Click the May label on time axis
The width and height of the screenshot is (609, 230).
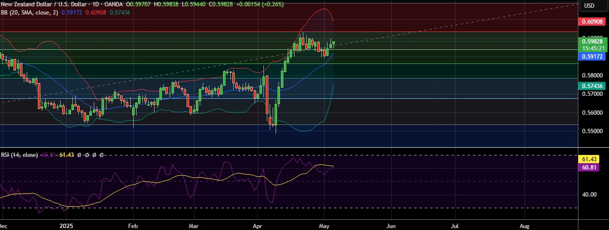tap(324, 226)
